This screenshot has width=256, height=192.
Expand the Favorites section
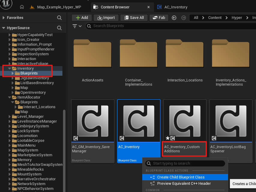pyautogui.click(x=4, y=18)
